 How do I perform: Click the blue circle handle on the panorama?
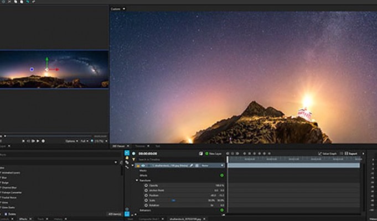[32, 70]
